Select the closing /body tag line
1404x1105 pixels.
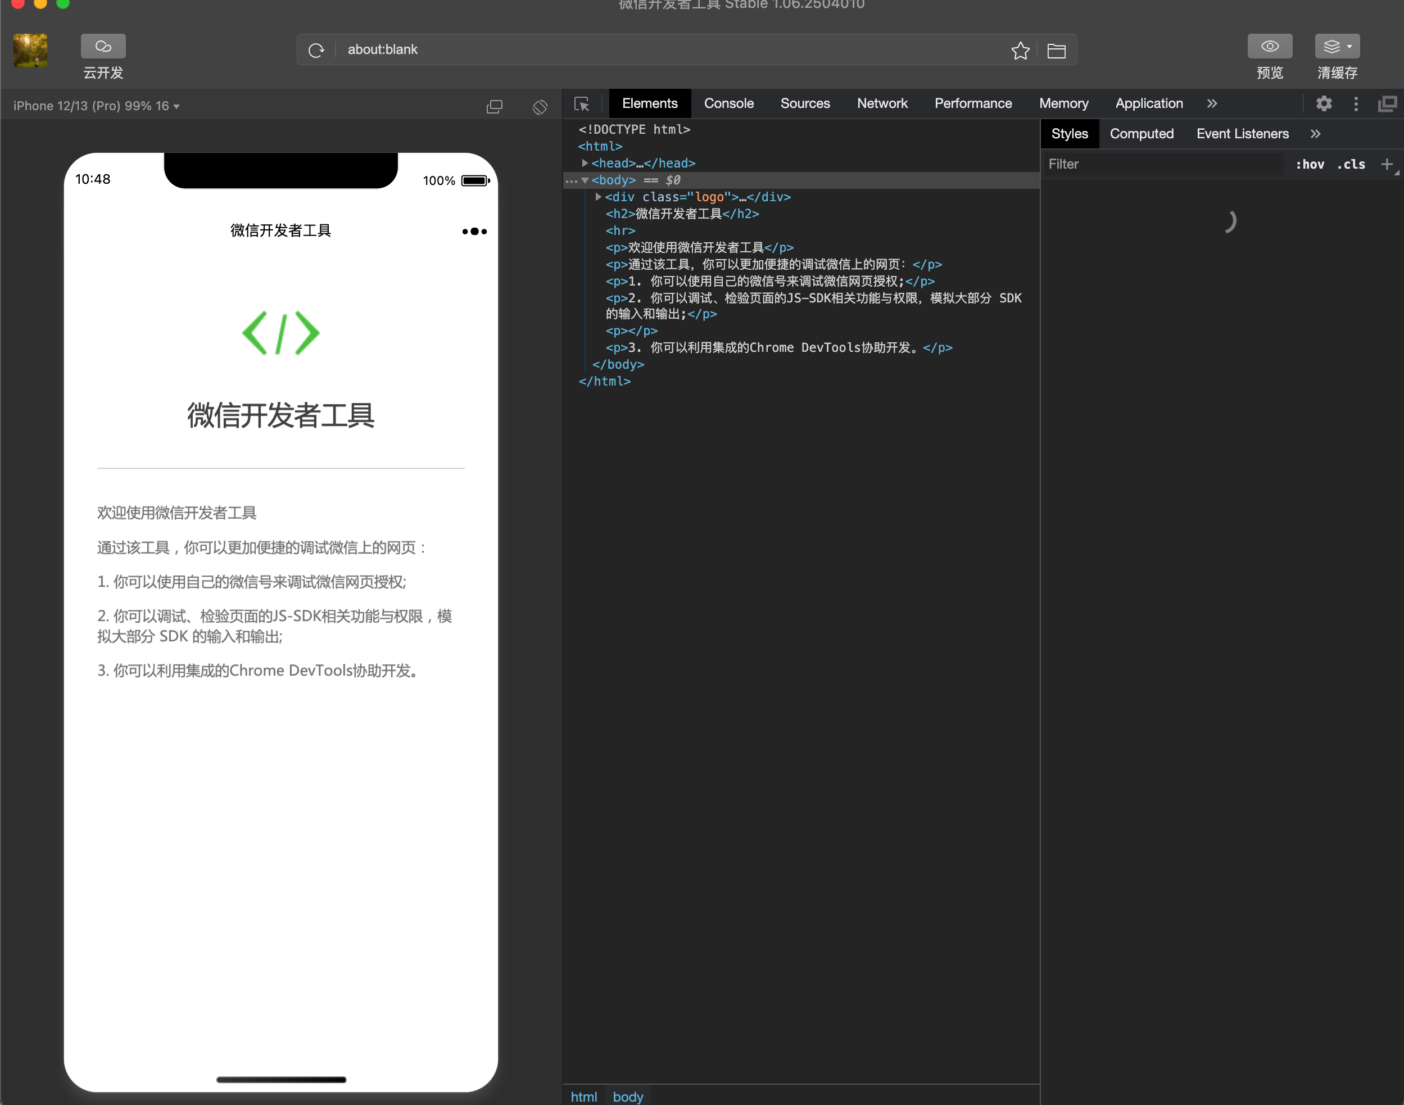[x=618, y=364]
